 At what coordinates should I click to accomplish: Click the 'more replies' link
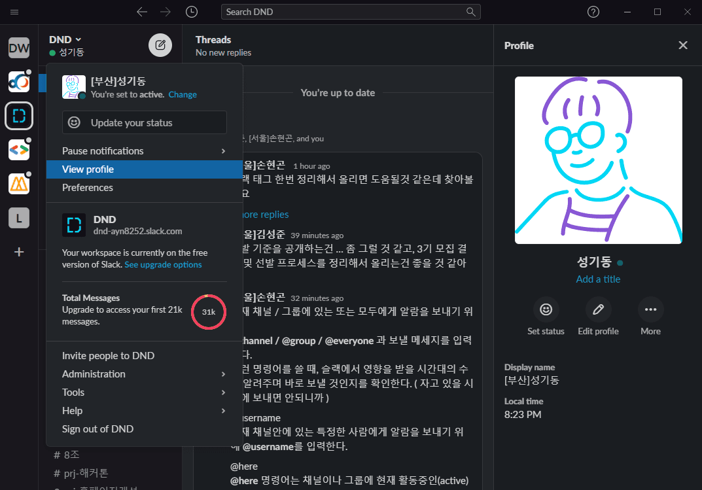266,215
